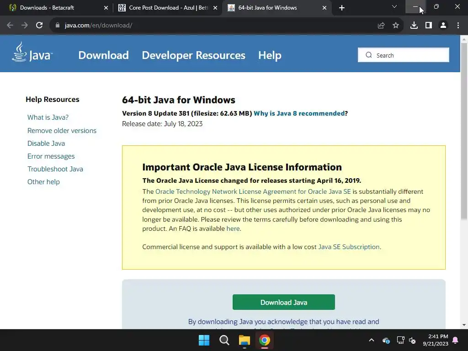Open the Download menu in Java header
Image resolution: width=468 pixels, height=351 pixels.
coord(104,55)
